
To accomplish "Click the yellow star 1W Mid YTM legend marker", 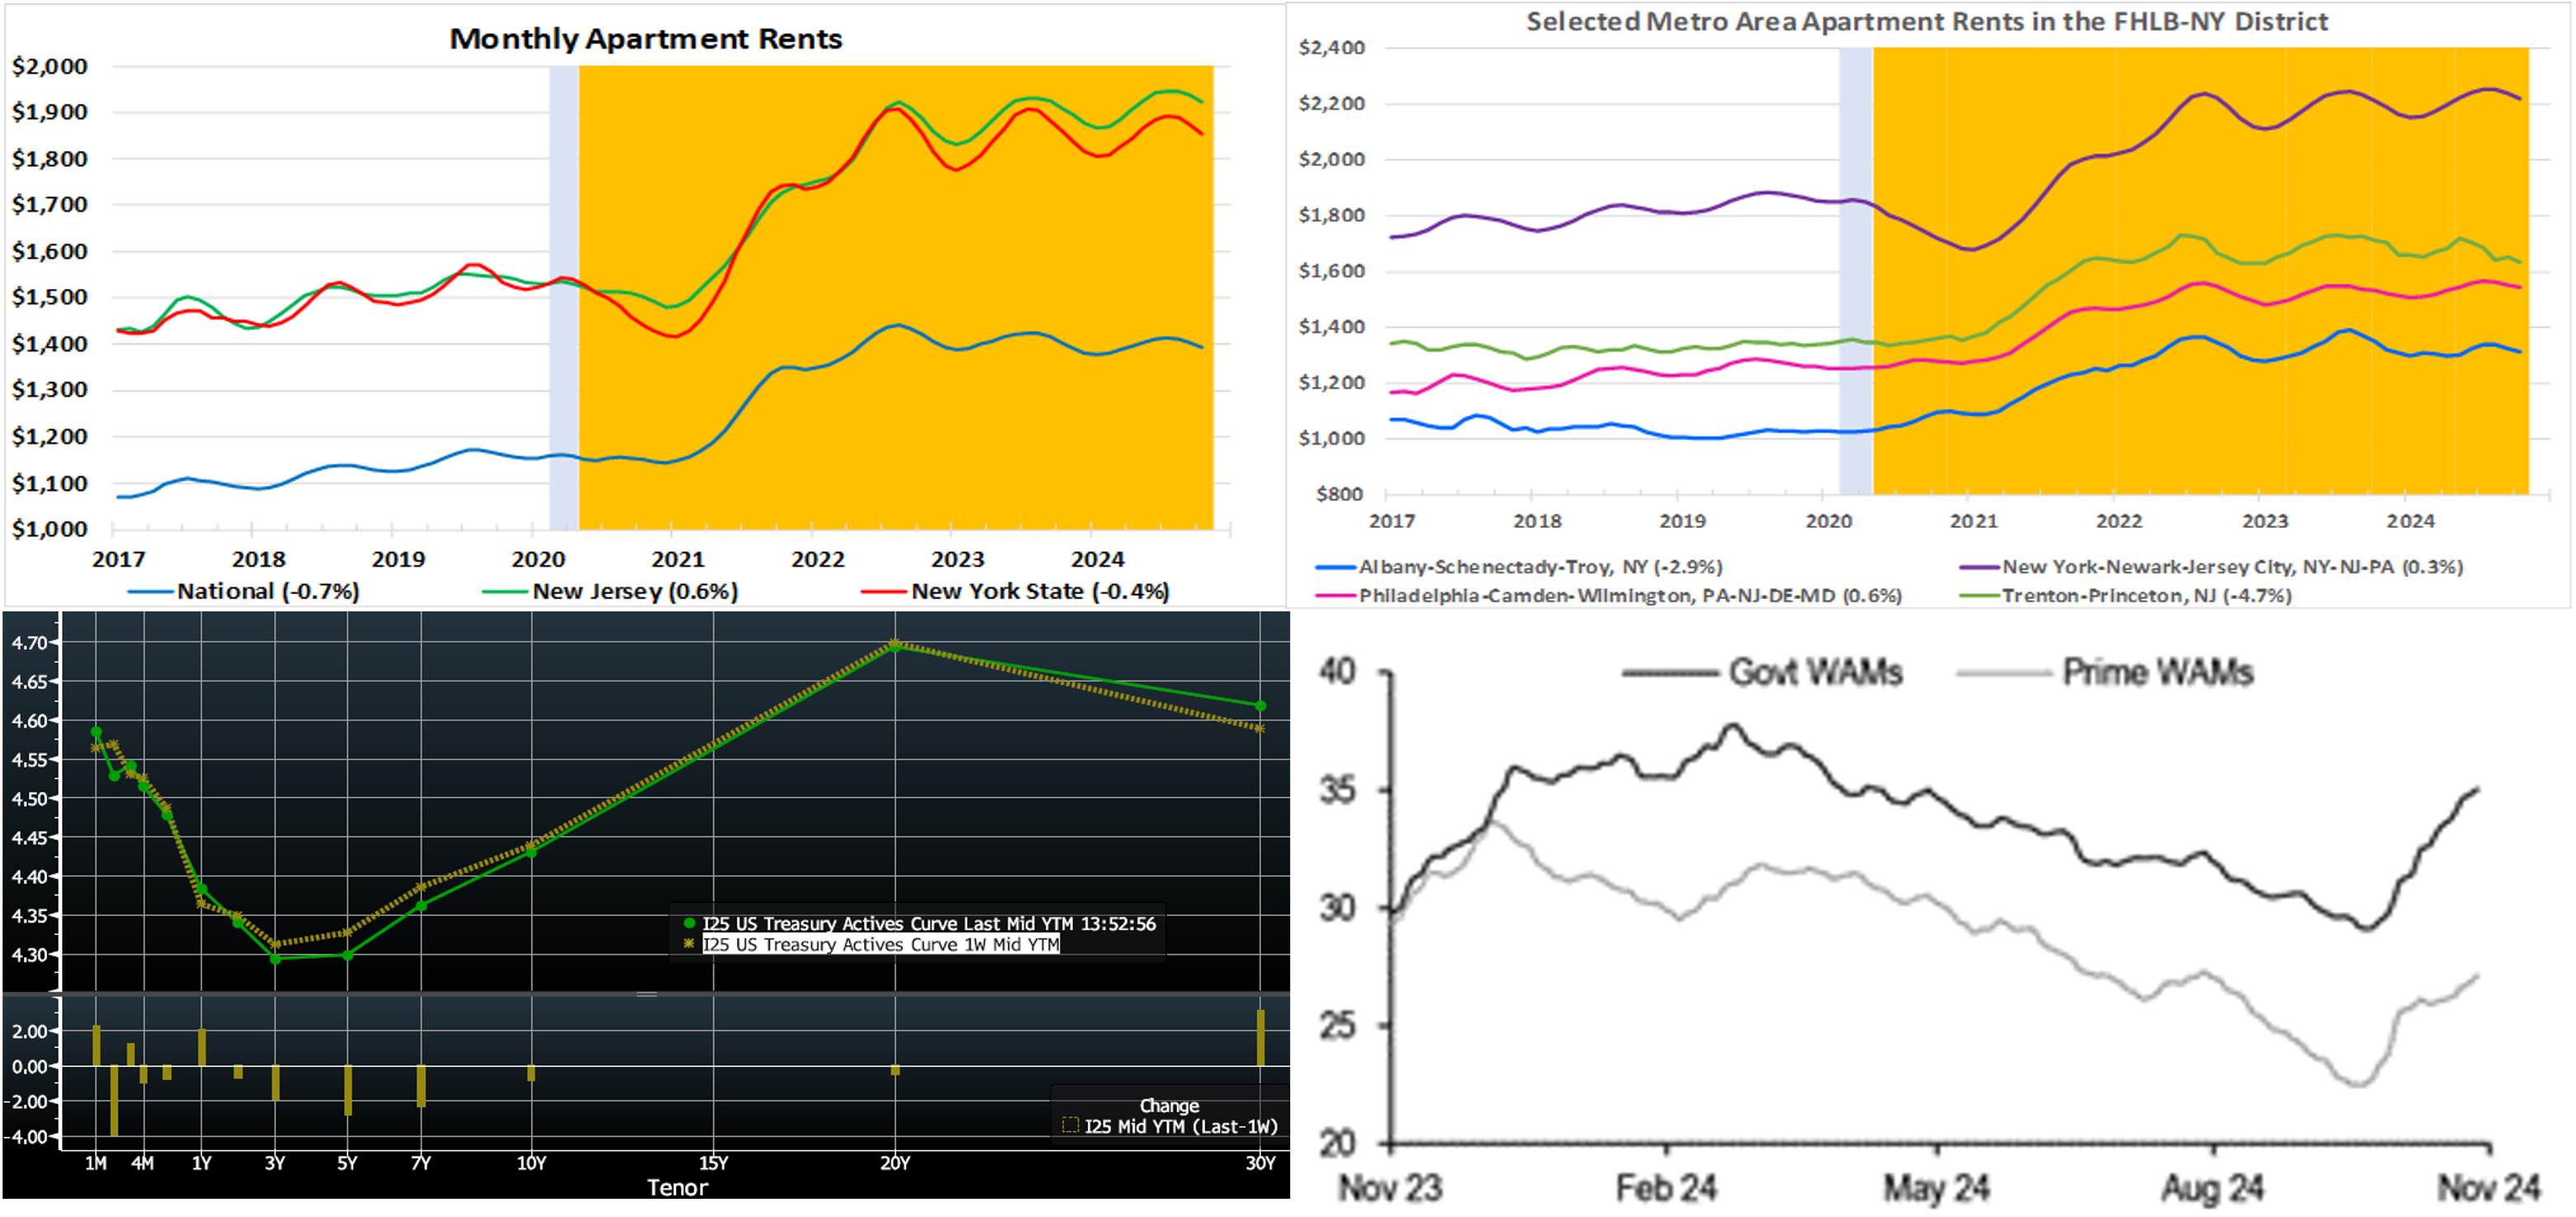I will 689,944.
